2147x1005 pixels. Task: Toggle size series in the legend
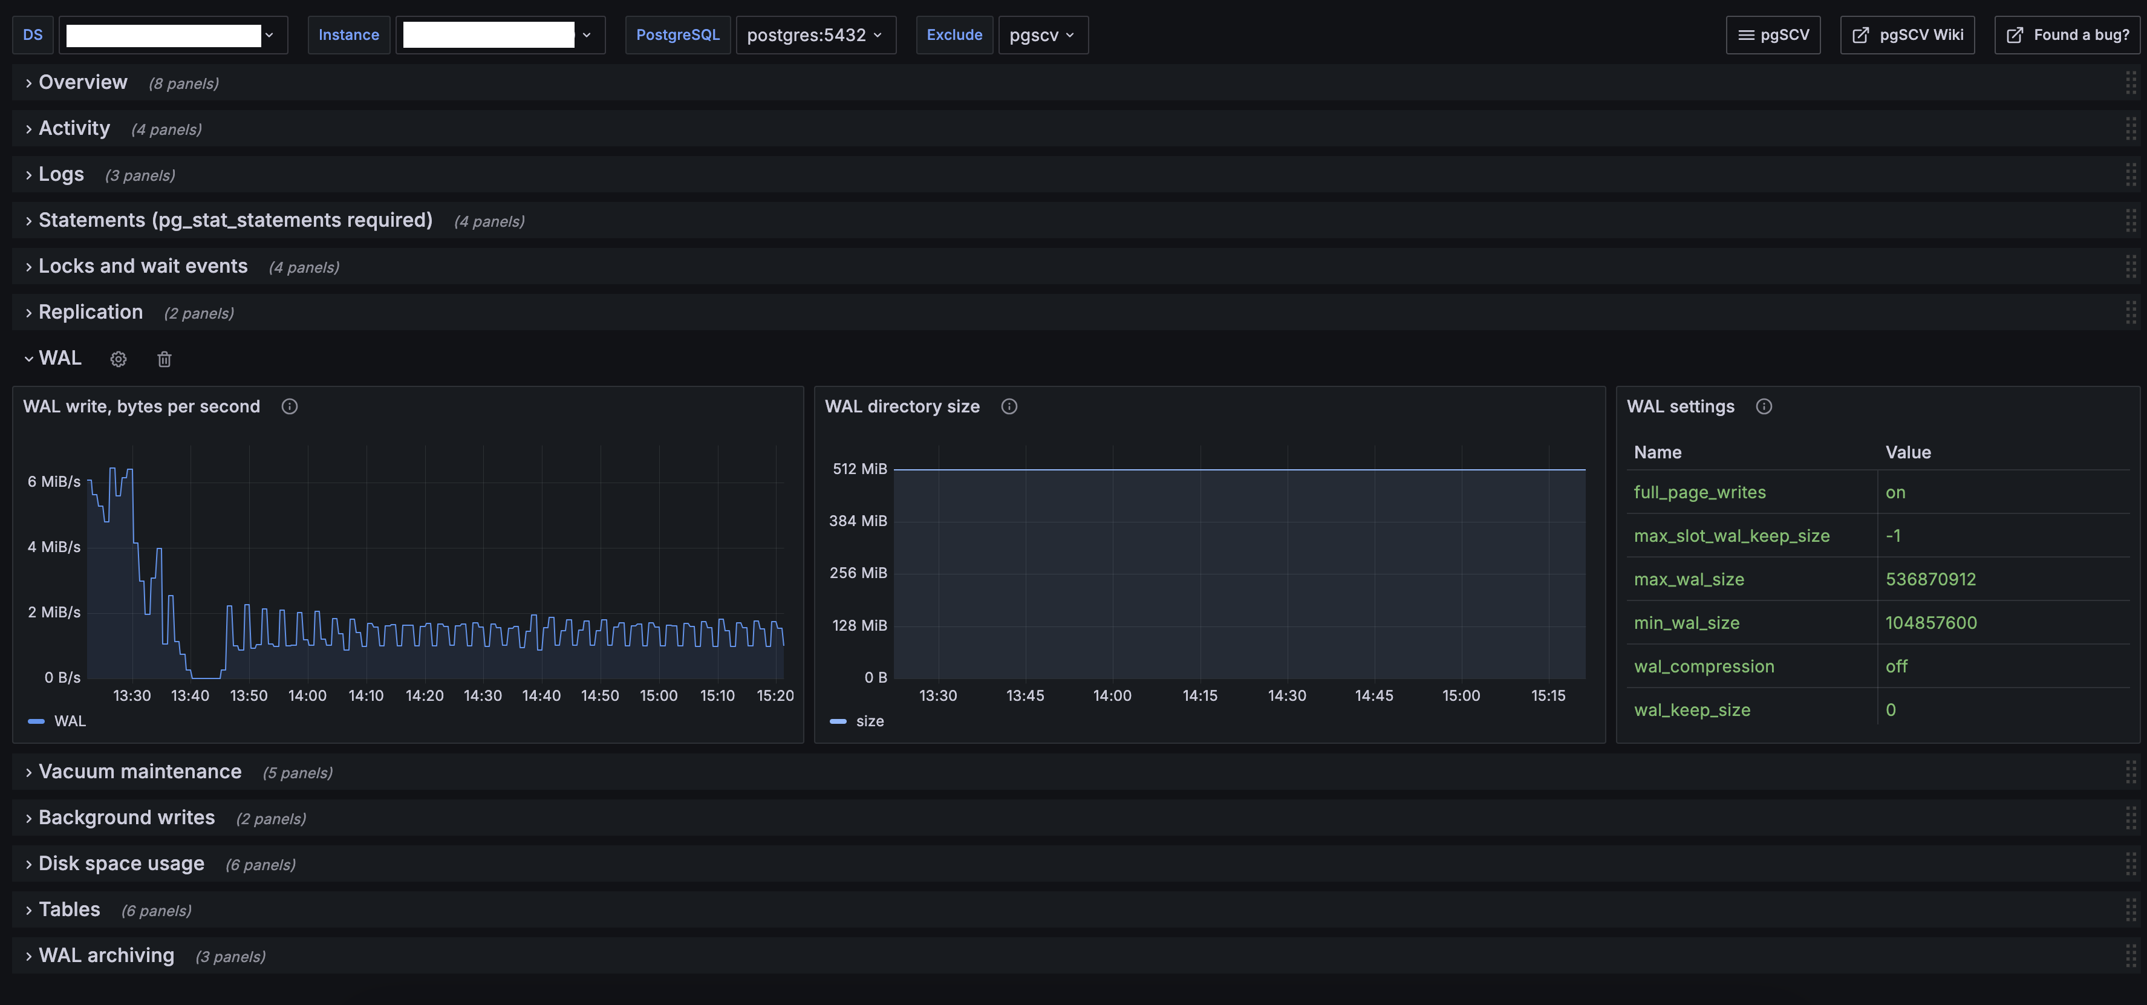point(869,721)
